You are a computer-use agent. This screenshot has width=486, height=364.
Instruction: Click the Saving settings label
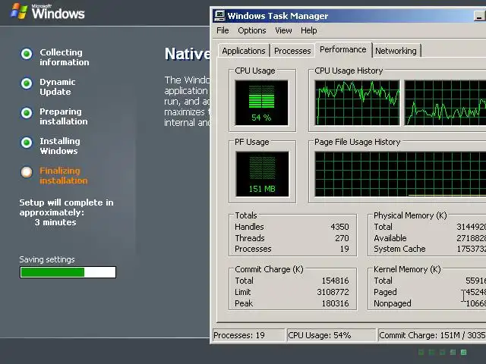coord(47,259)
